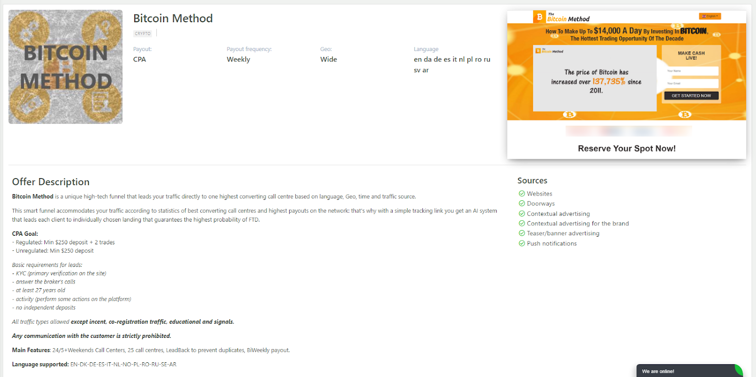Click the green chat bubble icon on chat widget
This screenshot has width=756, height=377.
pyautogui.click(x=739, y=370)
